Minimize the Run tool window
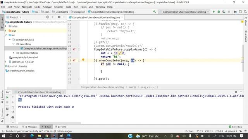 coord(241,92)
